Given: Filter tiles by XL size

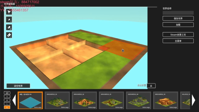Looking at the screenshot, I should [7, 107].
